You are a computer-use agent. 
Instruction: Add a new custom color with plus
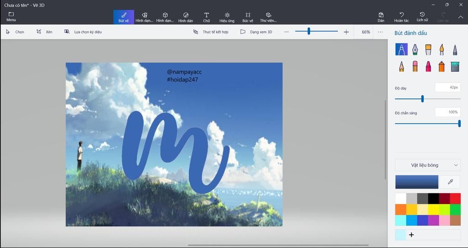(411, 235)
